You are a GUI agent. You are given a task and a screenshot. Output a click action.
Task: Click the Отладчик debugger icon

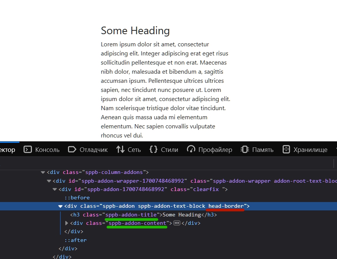tap(72, 150)
